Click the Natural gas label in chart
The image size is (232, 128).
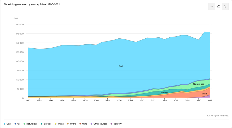(x=198, y=84)
